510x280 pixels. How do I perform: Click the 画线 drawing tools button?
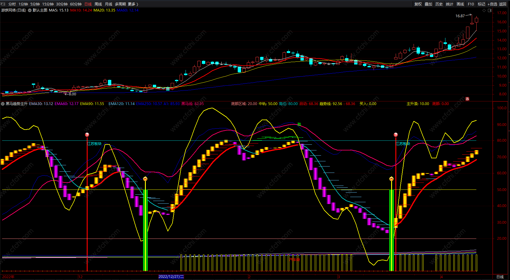pyautogui.click(x=460, y=4)
